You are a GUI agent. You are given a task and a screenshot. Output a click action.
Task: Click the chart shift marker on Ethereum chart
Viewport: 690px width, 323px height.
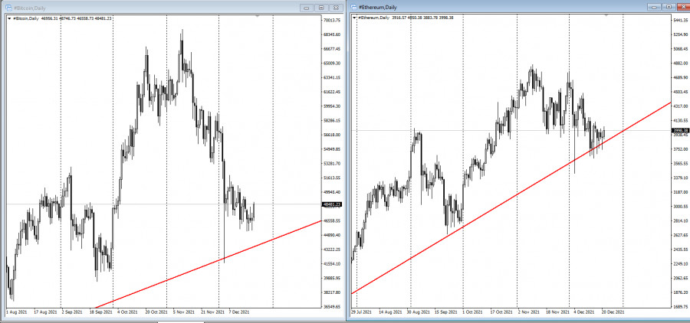click(607, 16)
